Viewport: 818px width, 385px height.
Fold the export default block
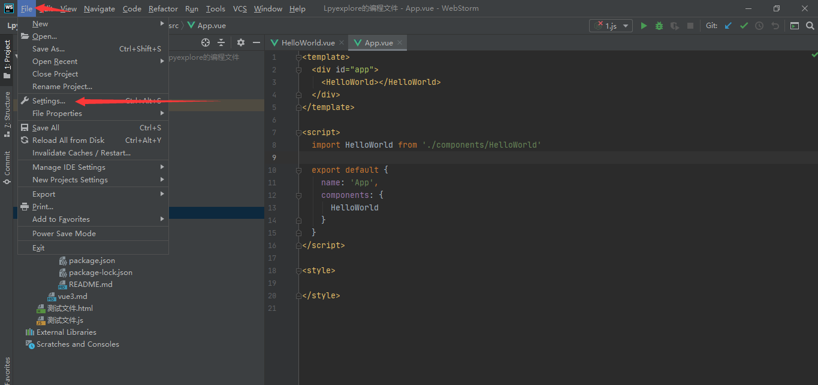coord(298,170)
